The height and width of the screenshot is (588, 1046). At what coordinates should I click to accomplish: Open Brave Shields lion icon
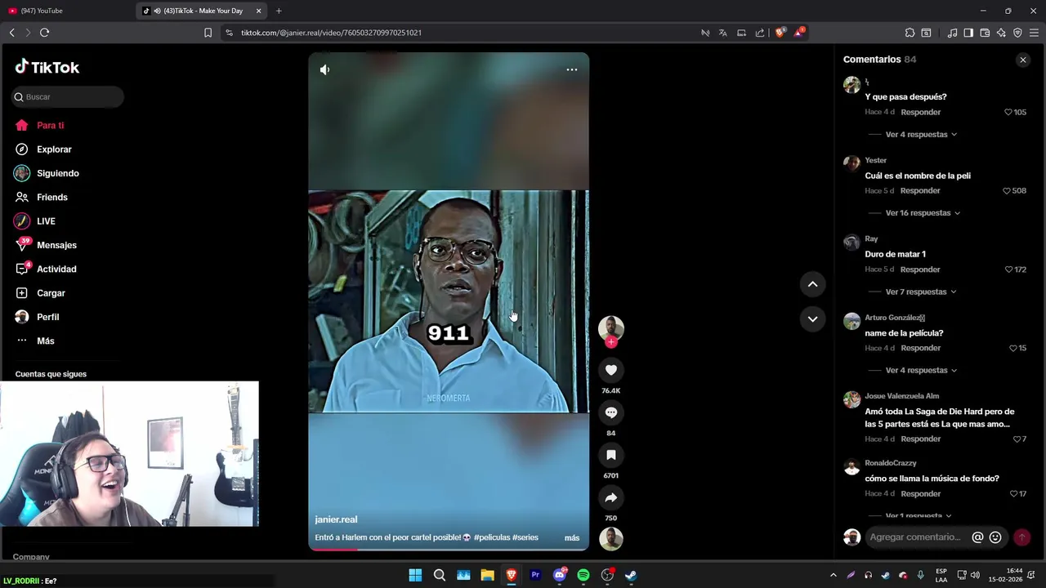click(x=780, y=33)
